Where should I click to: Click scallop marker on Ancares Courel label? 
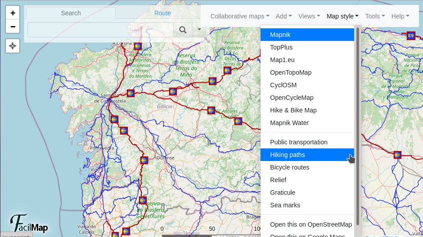click(211, 110)
